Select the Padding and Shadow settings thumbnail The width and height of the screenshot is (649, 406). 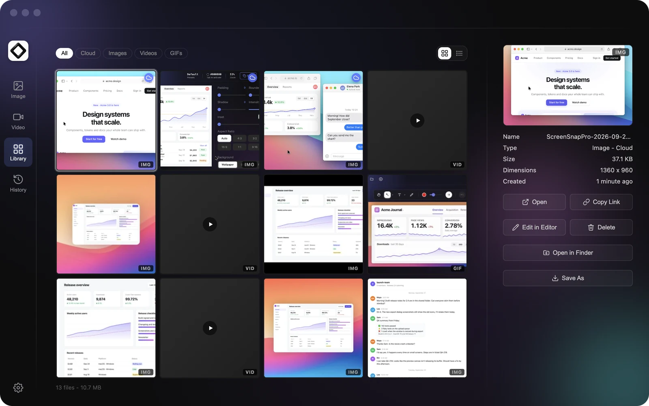[x=210, y=121]
